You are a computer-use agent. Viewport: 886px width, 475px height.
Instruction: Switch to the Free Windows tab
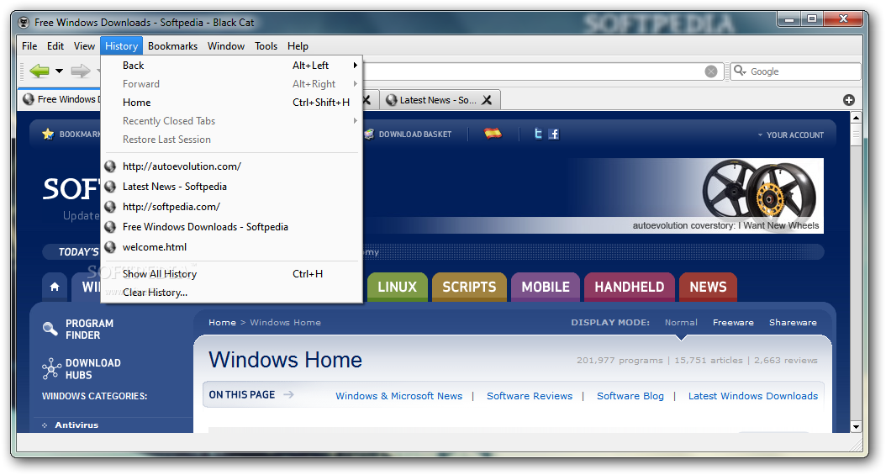pyautogui.click(x=61, y=99)
